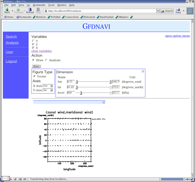The width and height of the screenshot is (195, 182).
Task: Close the vector figure panel with X icon
Action: coord(104,102)
